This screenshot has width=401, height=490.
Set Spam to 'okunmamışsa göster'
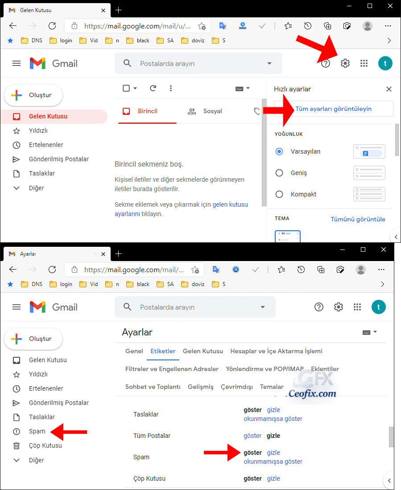pyautogui.click(x=273, y=461)
